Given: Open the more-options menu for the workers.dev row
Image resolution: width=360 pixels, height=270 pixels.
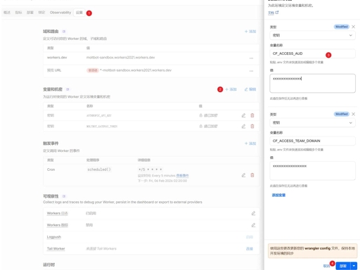Looking at the screenshot, I should [251, 58].
